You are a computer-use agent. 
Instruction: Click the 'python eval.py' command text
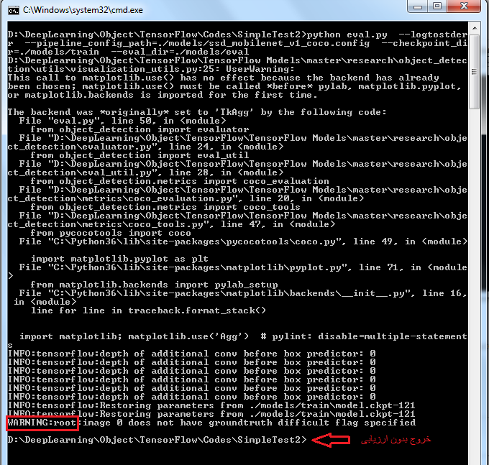pyautogui.click(x=347, y=34)
